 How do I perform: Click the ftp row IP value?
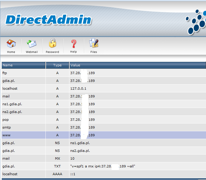[x=83, y=73]
